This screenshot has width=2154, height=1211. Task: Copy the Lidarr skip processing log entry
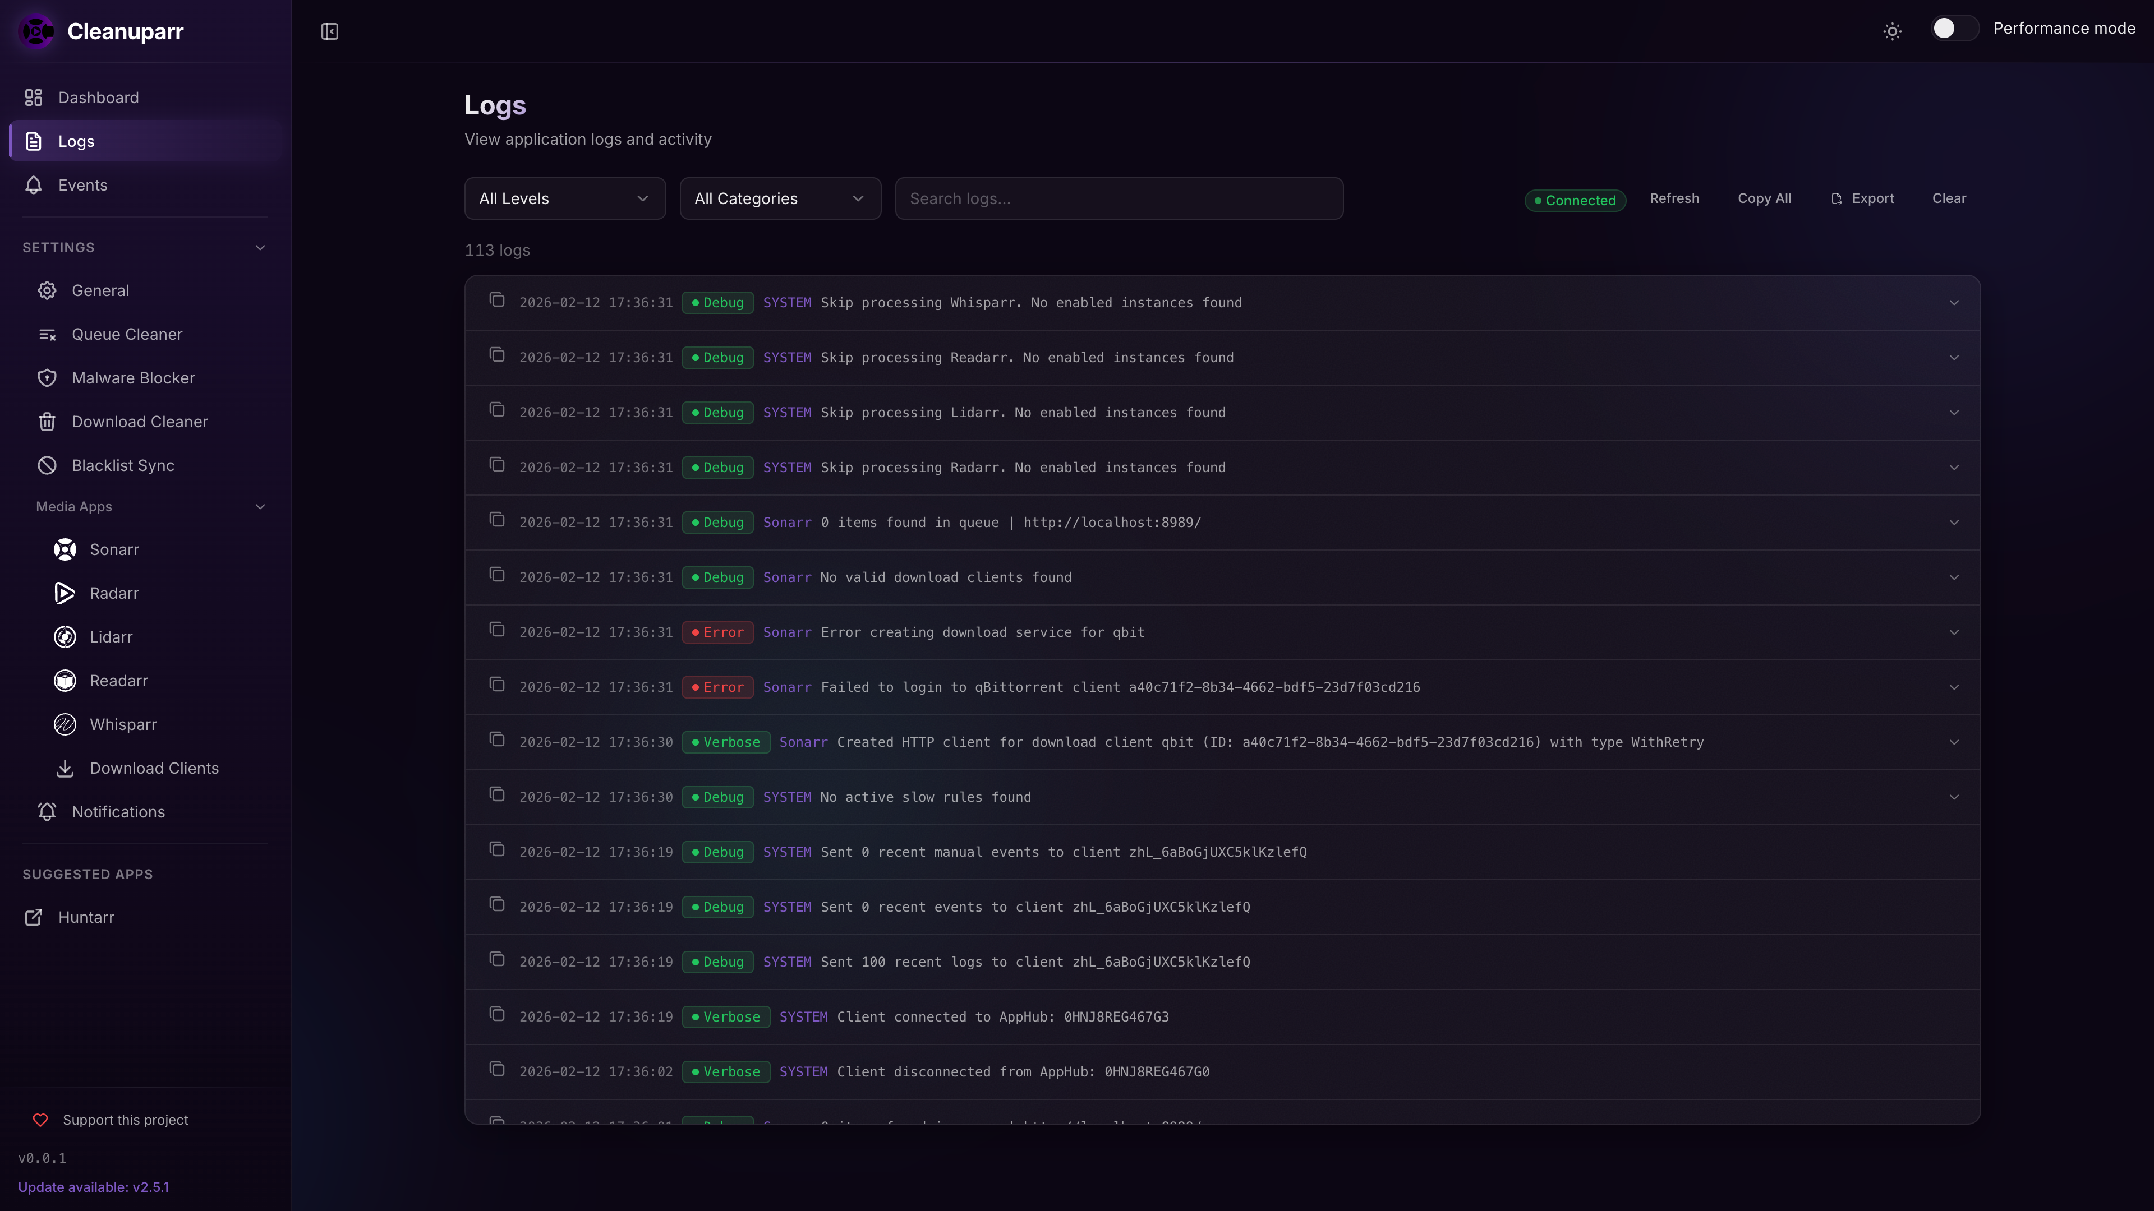coord(496,409)
